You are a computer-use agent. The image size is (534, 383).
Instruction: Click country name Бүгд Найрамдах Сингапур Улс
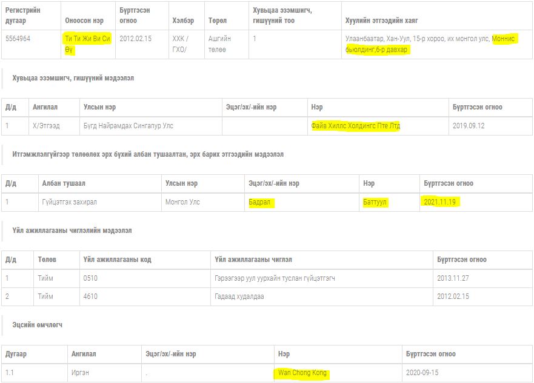(x=128, y=126)
